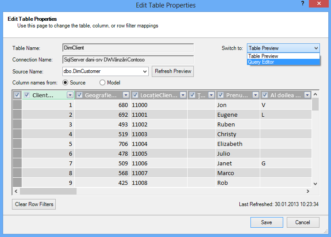Click the vertical scrollbar thumb
The image size is (331, 237).
(x=315, y=104)
